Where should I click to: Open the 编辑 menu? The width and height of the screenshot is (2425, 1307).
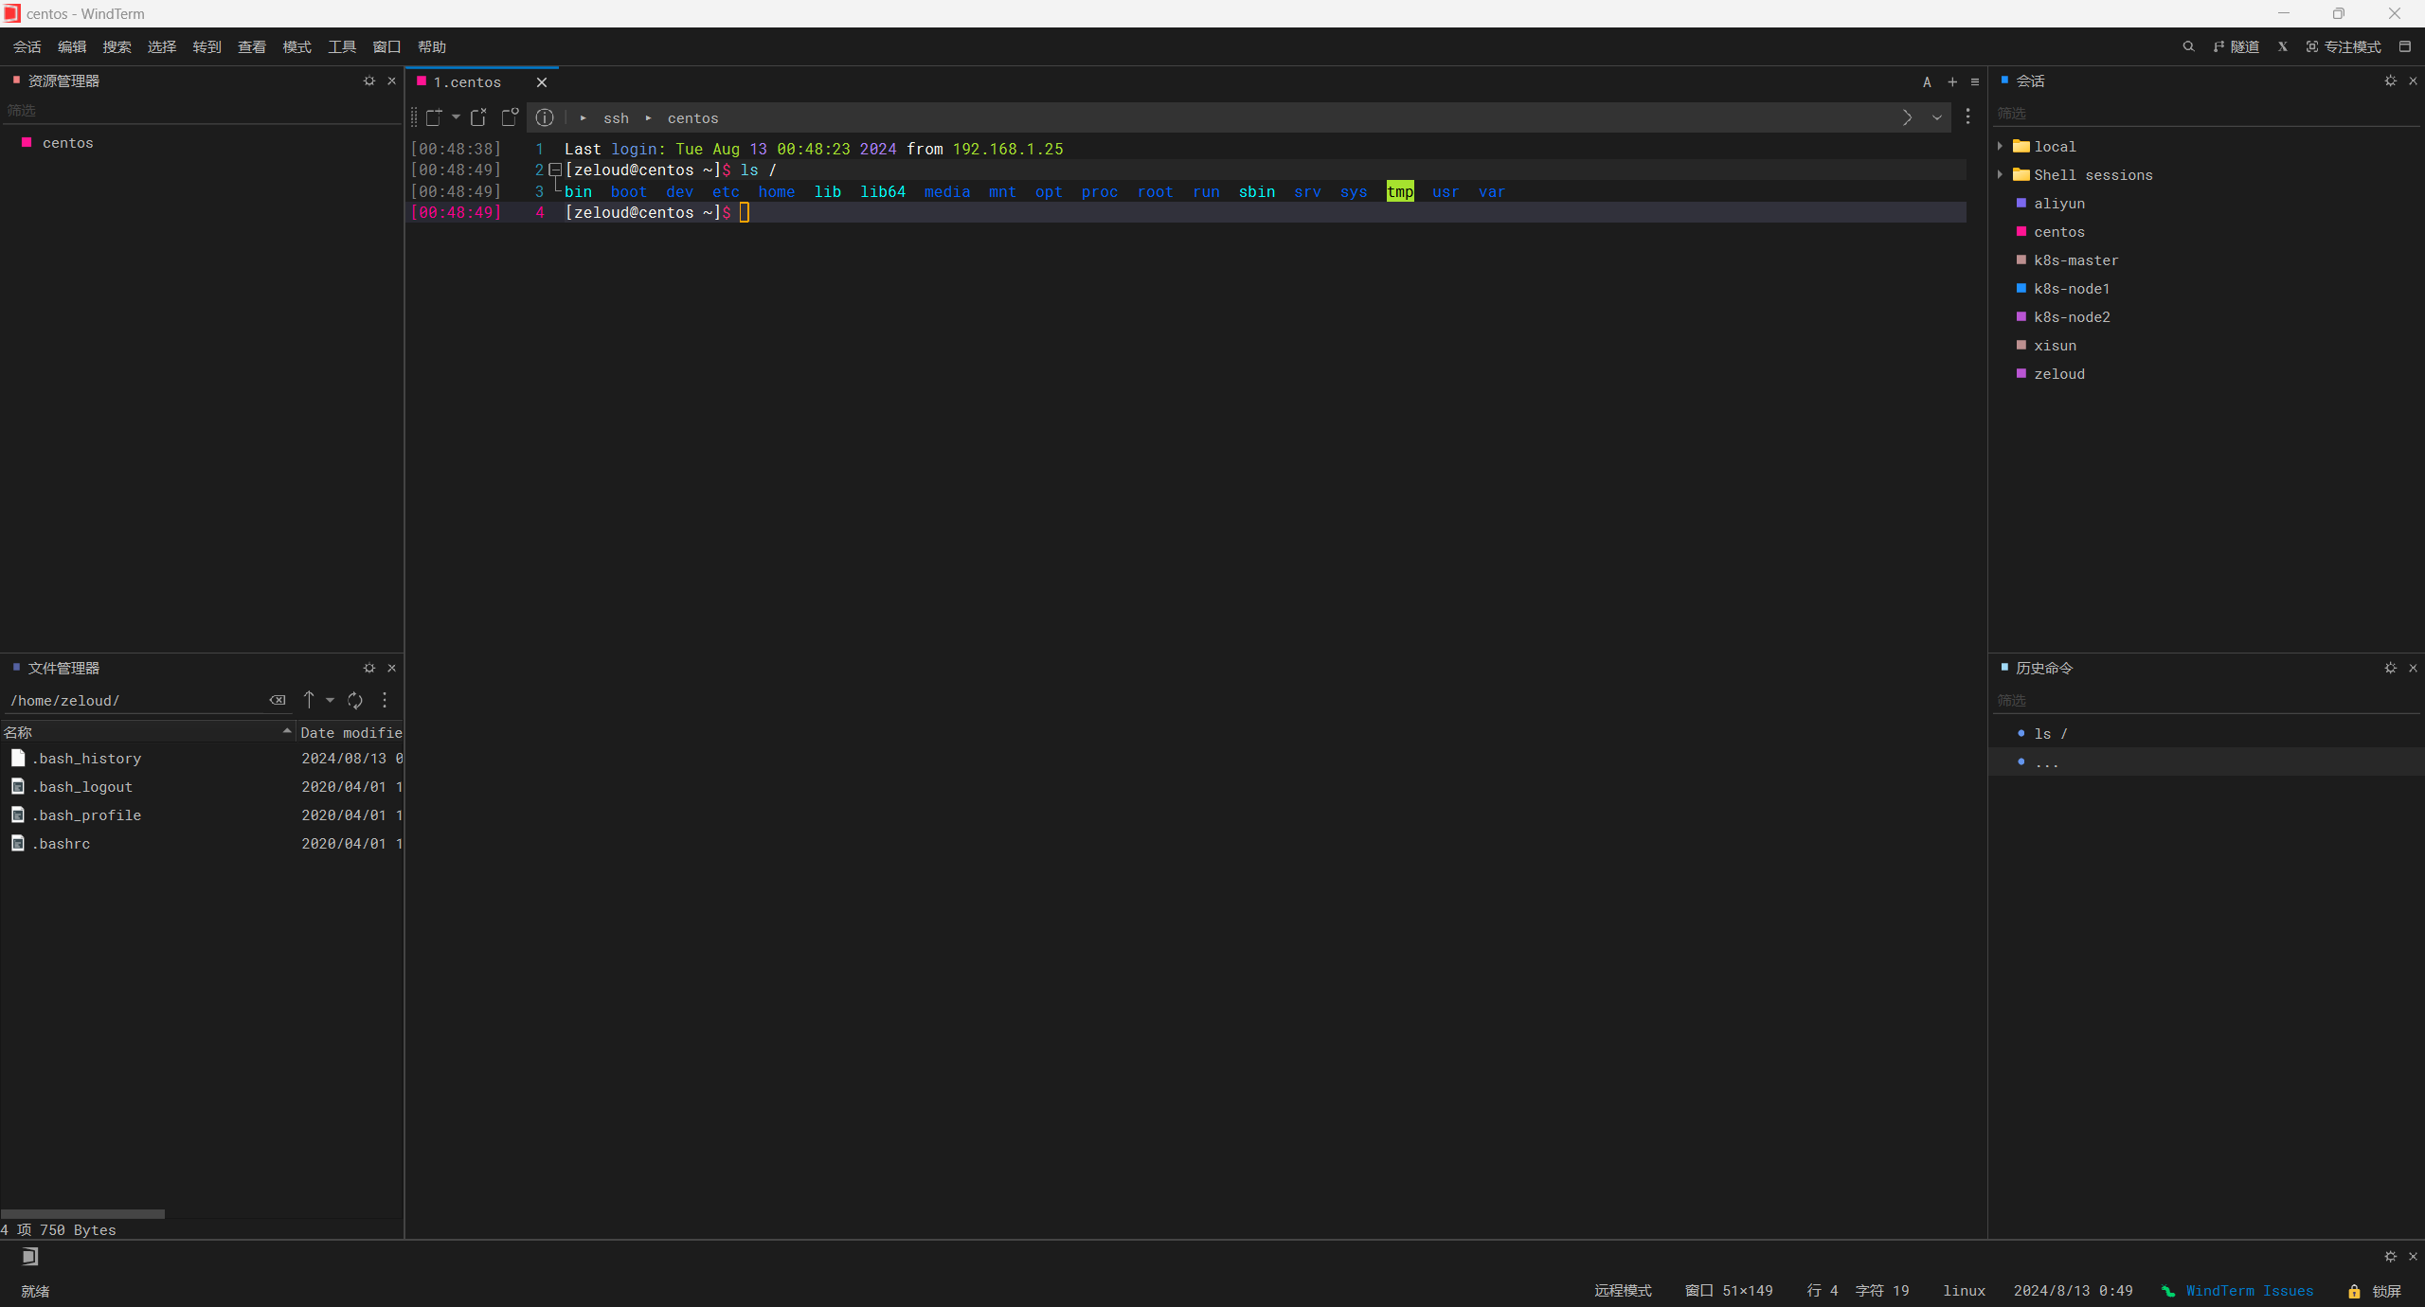(x=72, y=46)
